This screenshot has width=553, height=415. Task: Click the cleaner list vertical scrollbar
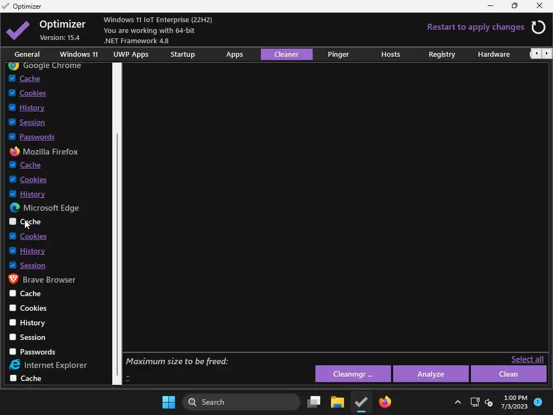pyautogui.click(x=117, y=254)
